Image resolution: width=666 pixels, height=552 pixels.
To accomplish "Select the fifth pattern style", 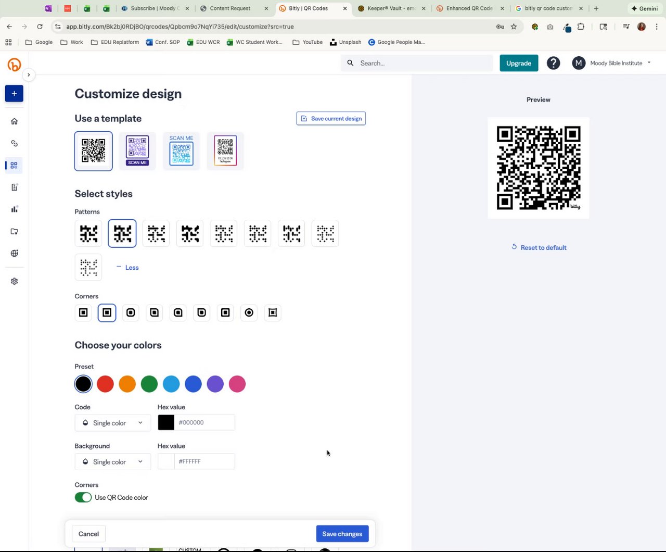I will (224, 233).
